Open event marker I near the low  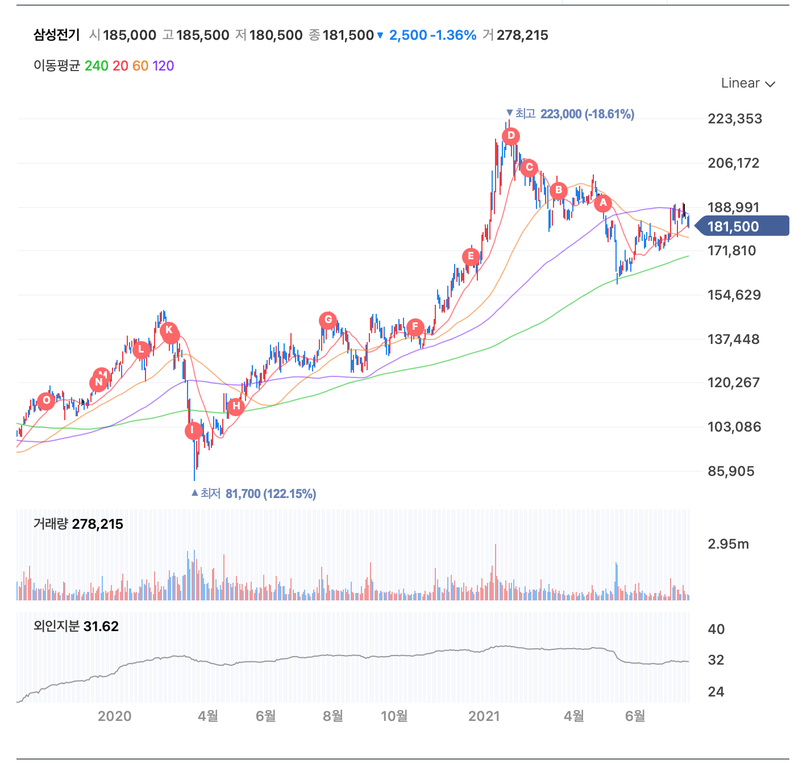(194, 430)
